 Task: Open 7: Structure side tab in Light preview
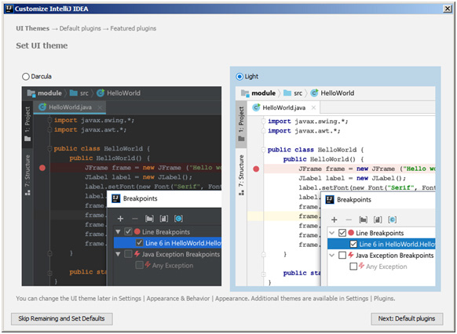(241, 175)
